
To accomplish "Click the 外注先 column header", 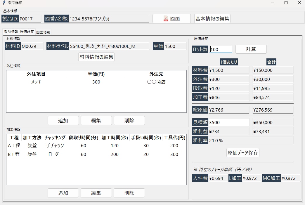I will click(x=156, y=74).
